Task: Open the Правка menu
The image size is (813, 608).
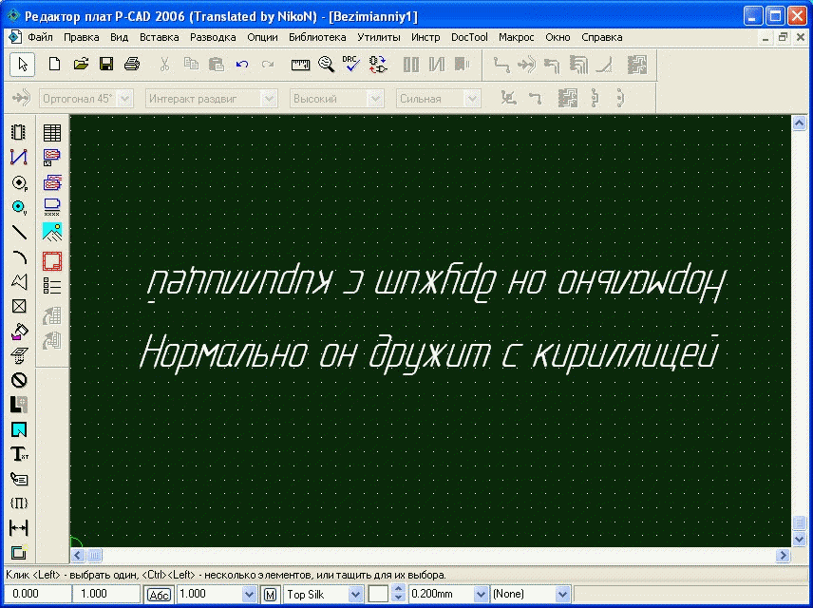Action: (82, 37)
